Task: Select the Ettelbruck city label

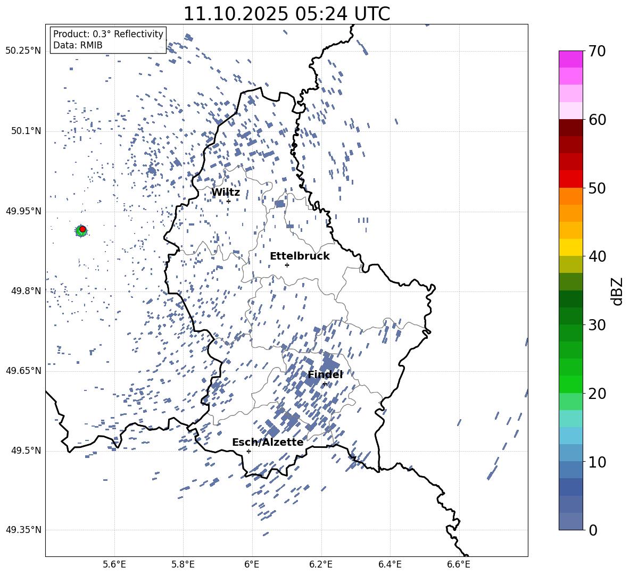Action: [300, 256]
